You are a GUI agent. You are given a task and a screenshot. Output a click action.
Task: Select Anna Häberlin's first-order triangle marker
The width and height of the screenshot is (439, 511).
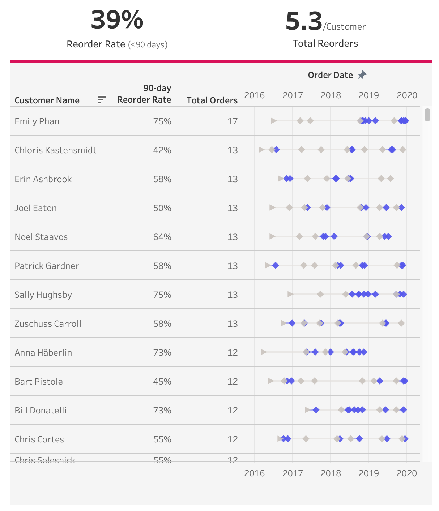pyautogui.click(x=264, y=352)
